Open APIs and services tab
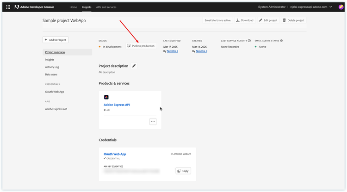This screenshot has height=192, width=347. [x=106, y=7]
